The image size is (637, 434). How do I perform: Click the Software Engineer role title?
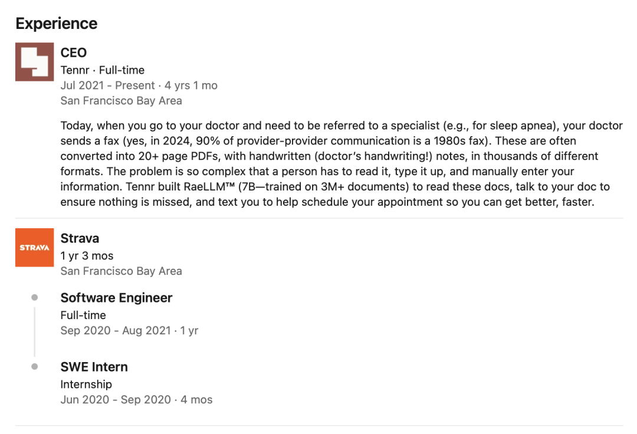click(x=117, y=298)
